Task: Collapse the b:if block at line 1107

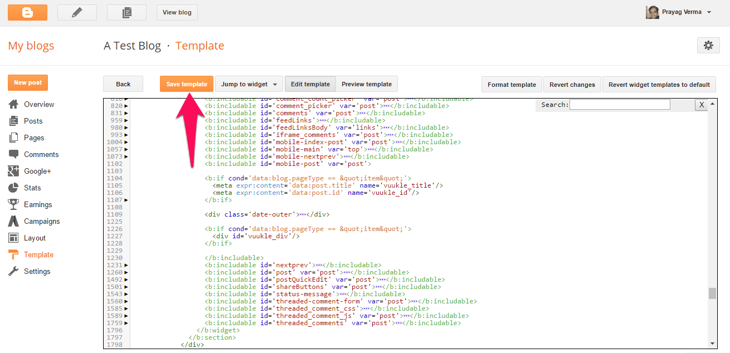Action: click(x=126, y=200)
